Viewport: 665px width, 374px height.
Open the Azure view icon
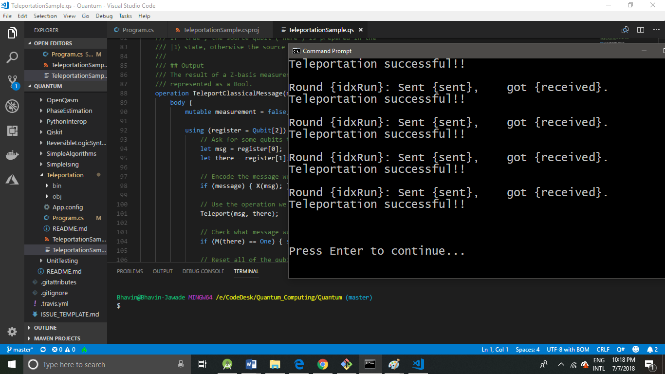pos(12,180)
